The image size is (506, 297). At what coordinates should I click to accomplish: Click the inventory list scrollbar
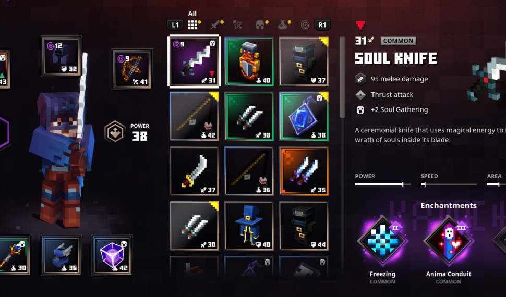coord(342,78)
